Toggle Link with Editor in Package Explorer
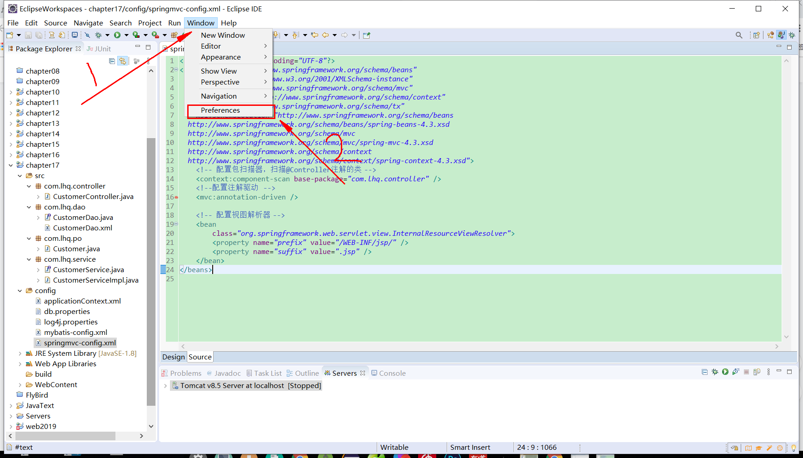The image size is (803, 458). pyautogui.click(x=122, y=61)
